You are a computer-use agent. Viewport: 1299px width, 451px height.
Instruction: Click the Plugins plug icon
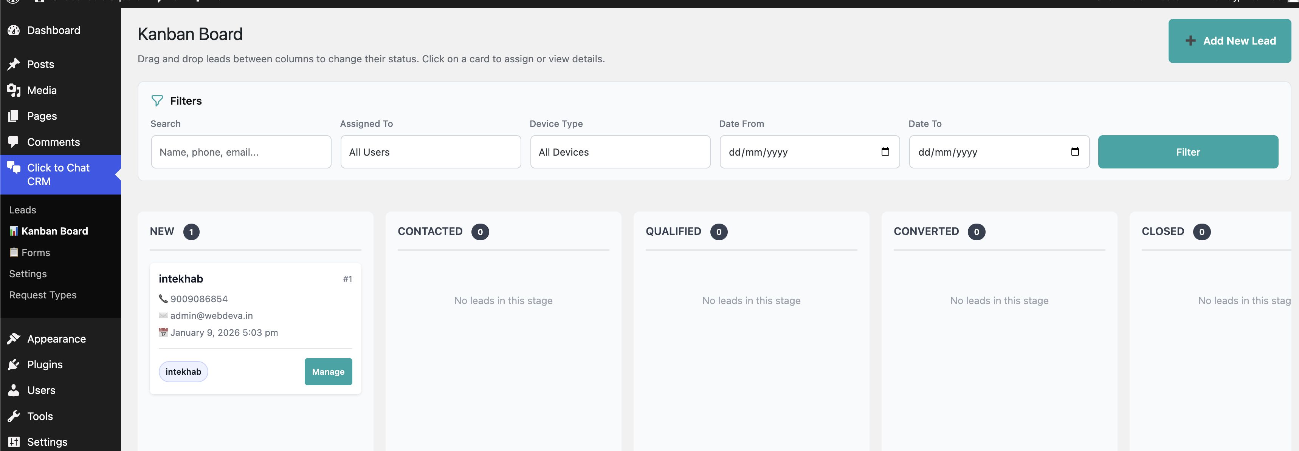[14, 365]
